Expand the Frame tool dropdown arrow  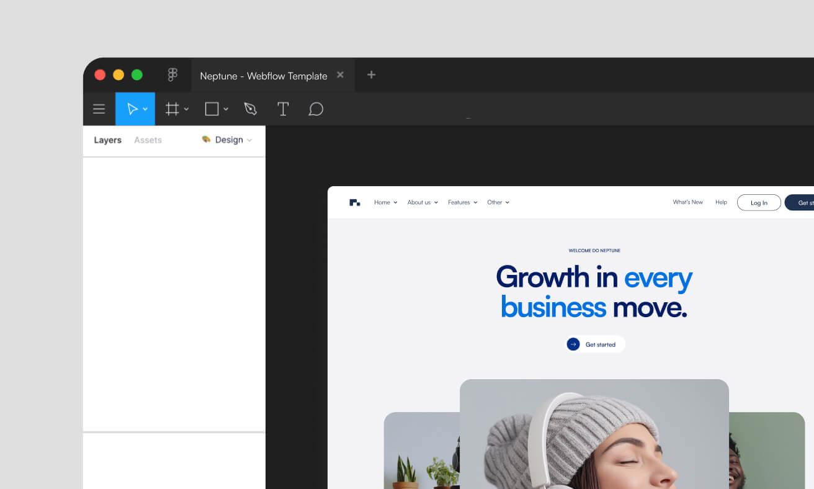pos(186,110)
